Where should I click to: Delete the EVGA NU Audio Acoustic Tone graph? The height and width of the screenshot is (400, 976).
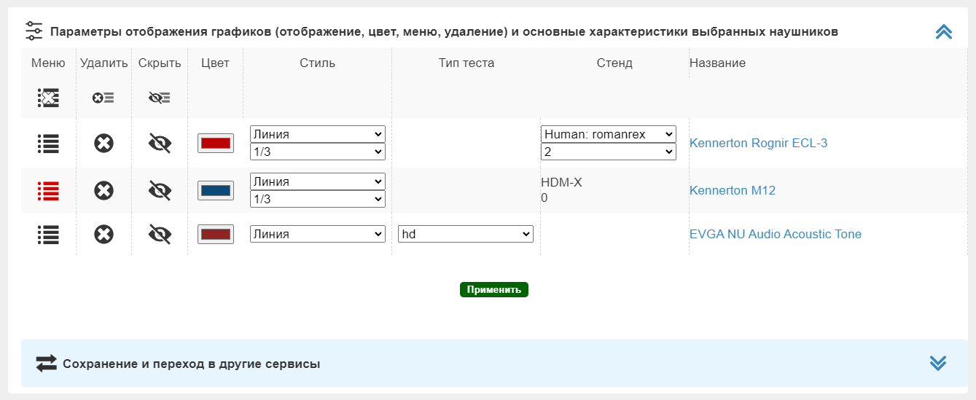[x=104, y=234]
